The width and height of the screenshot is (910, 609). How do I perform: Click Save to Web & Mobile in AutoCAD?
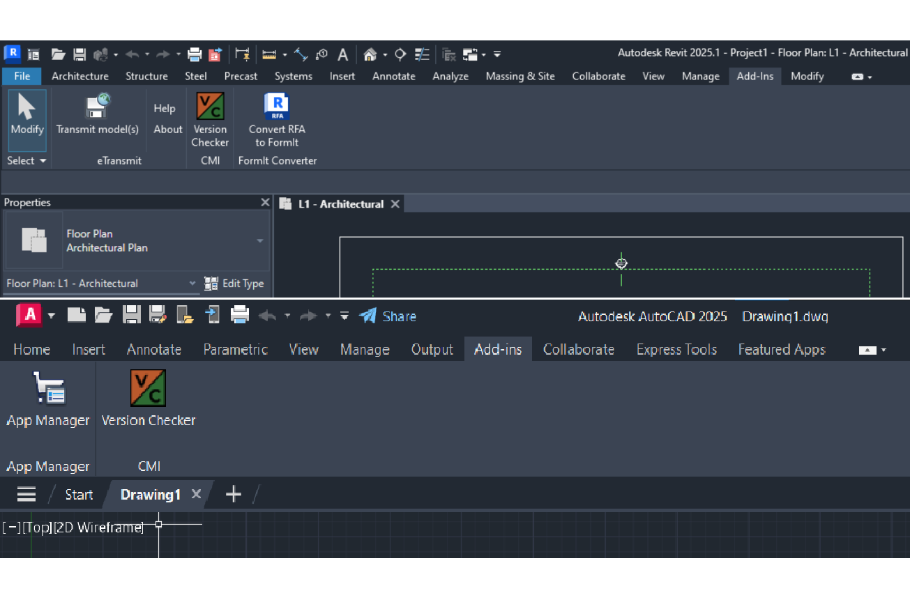tap(213, 316)
